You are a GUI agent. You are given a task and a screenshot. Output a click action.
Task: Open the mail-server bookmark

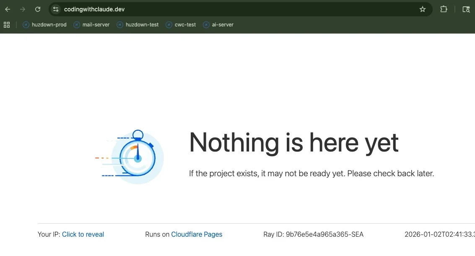click(x=91, y=25)
